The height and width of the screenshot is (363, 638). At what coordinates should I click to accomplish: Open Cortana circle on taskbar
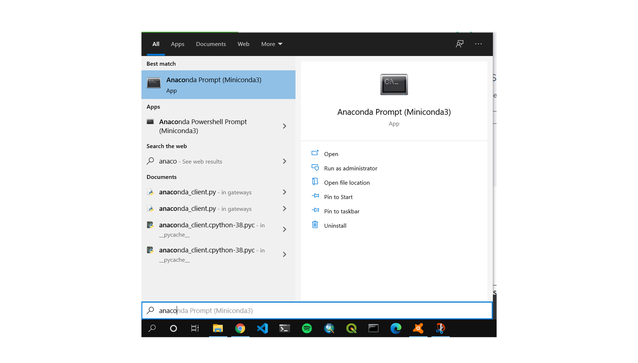pos(173,329)
